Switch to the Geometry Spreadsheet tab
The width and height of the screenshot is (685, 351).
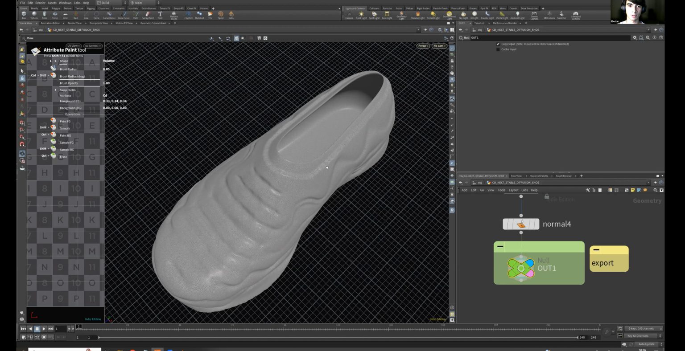coord(153,23)
